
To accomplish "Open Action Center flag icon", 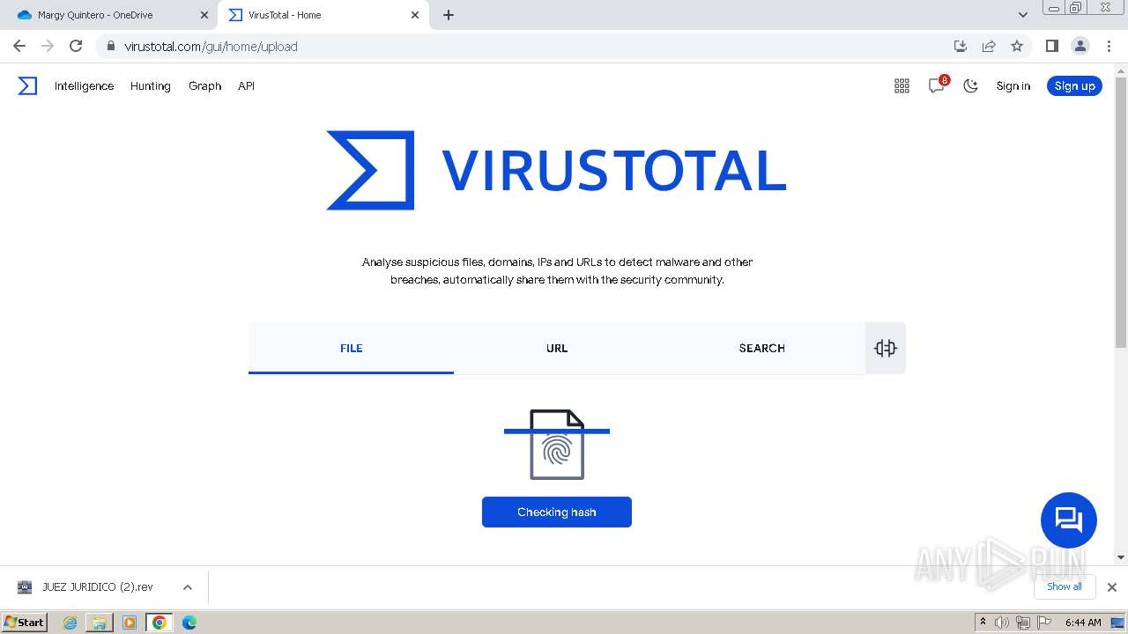I will point(1044,623).
